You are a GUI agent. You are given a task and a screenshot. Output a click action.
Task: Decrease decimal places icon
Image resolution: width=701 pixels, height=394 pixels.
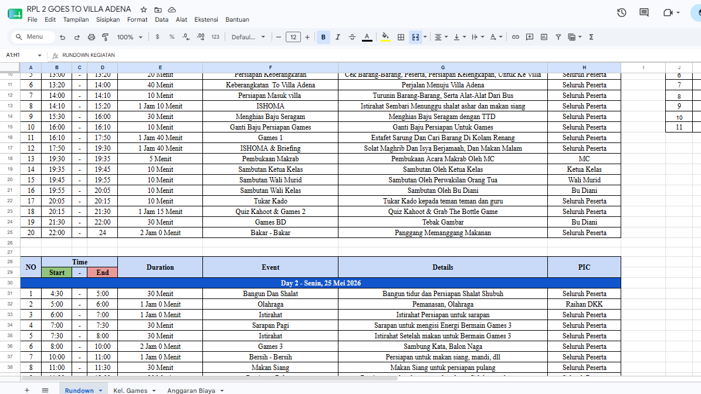186,37
